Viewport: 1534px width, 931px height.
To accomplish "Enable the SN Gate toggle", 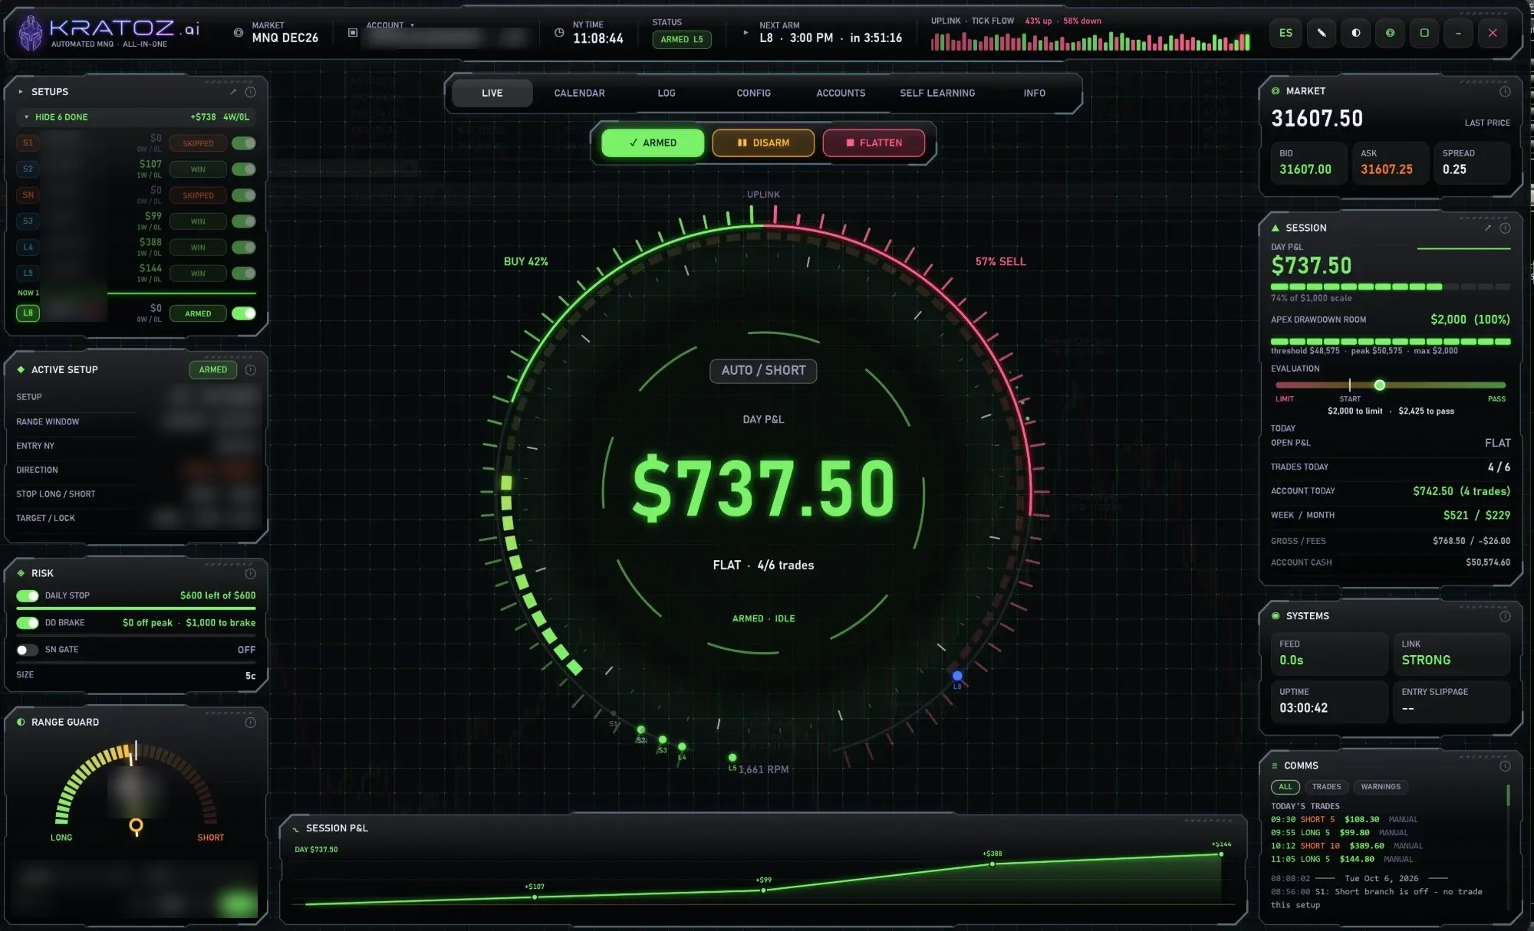I will click(x=28, y=650).
